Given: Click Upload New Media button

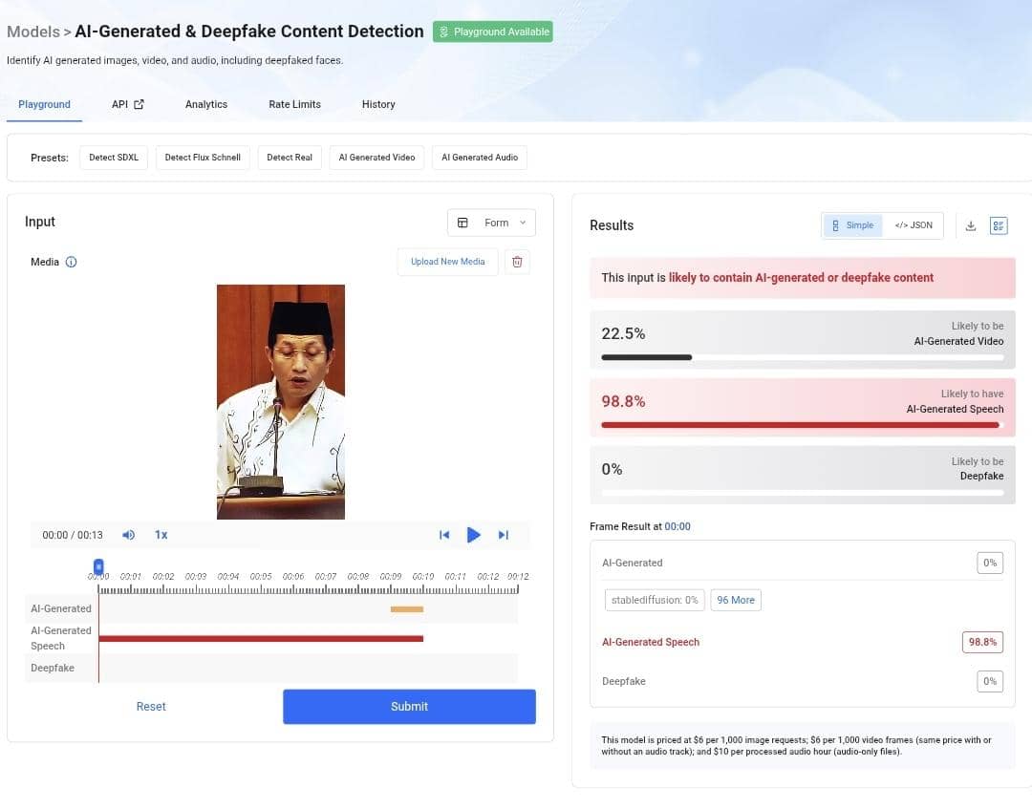Looking at the screenshot, I should point(447,262).
